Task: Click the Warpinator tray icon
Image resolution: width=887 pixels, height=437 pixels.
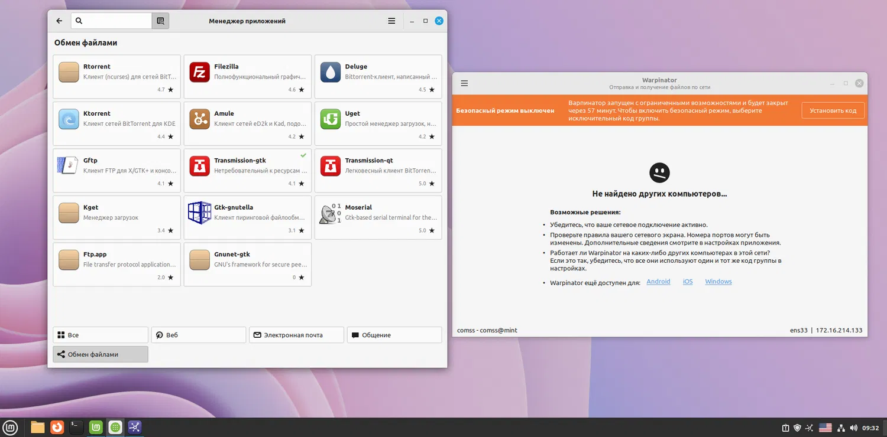Action: click(x=810, y=428)
